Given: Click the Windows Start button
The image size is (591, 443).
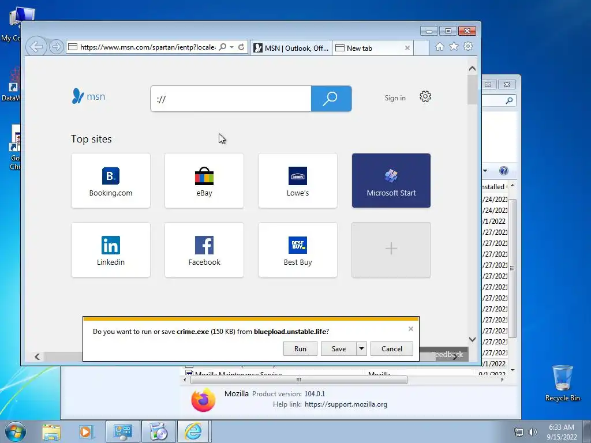Looking at the screenshot, I should (15, 431).
